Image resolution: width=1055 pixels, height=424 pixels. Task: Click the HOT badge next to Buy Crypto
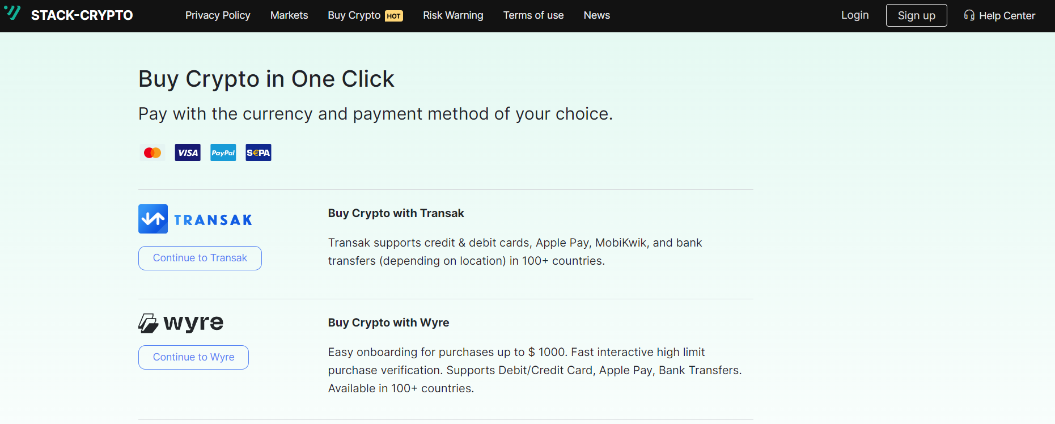coord(394,16)
